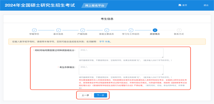The height and width of the screenshot is (104, 214).
Task: Select step 基本信息 checkmark circle
Action: point(58,30)
